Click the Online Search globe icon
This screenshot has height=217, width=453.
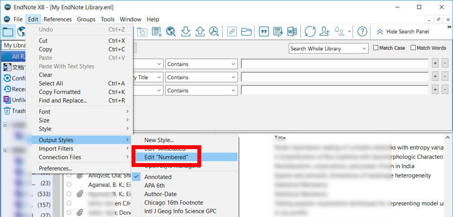pos(171,32)
